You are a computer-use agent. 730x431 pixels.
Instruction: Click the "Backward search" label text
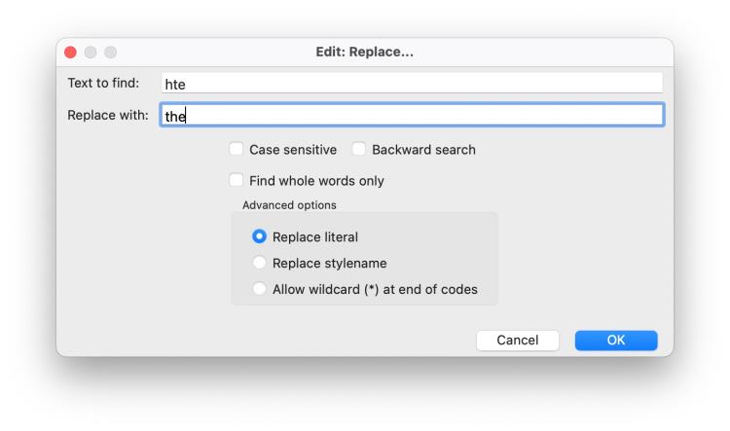(423, 150)
